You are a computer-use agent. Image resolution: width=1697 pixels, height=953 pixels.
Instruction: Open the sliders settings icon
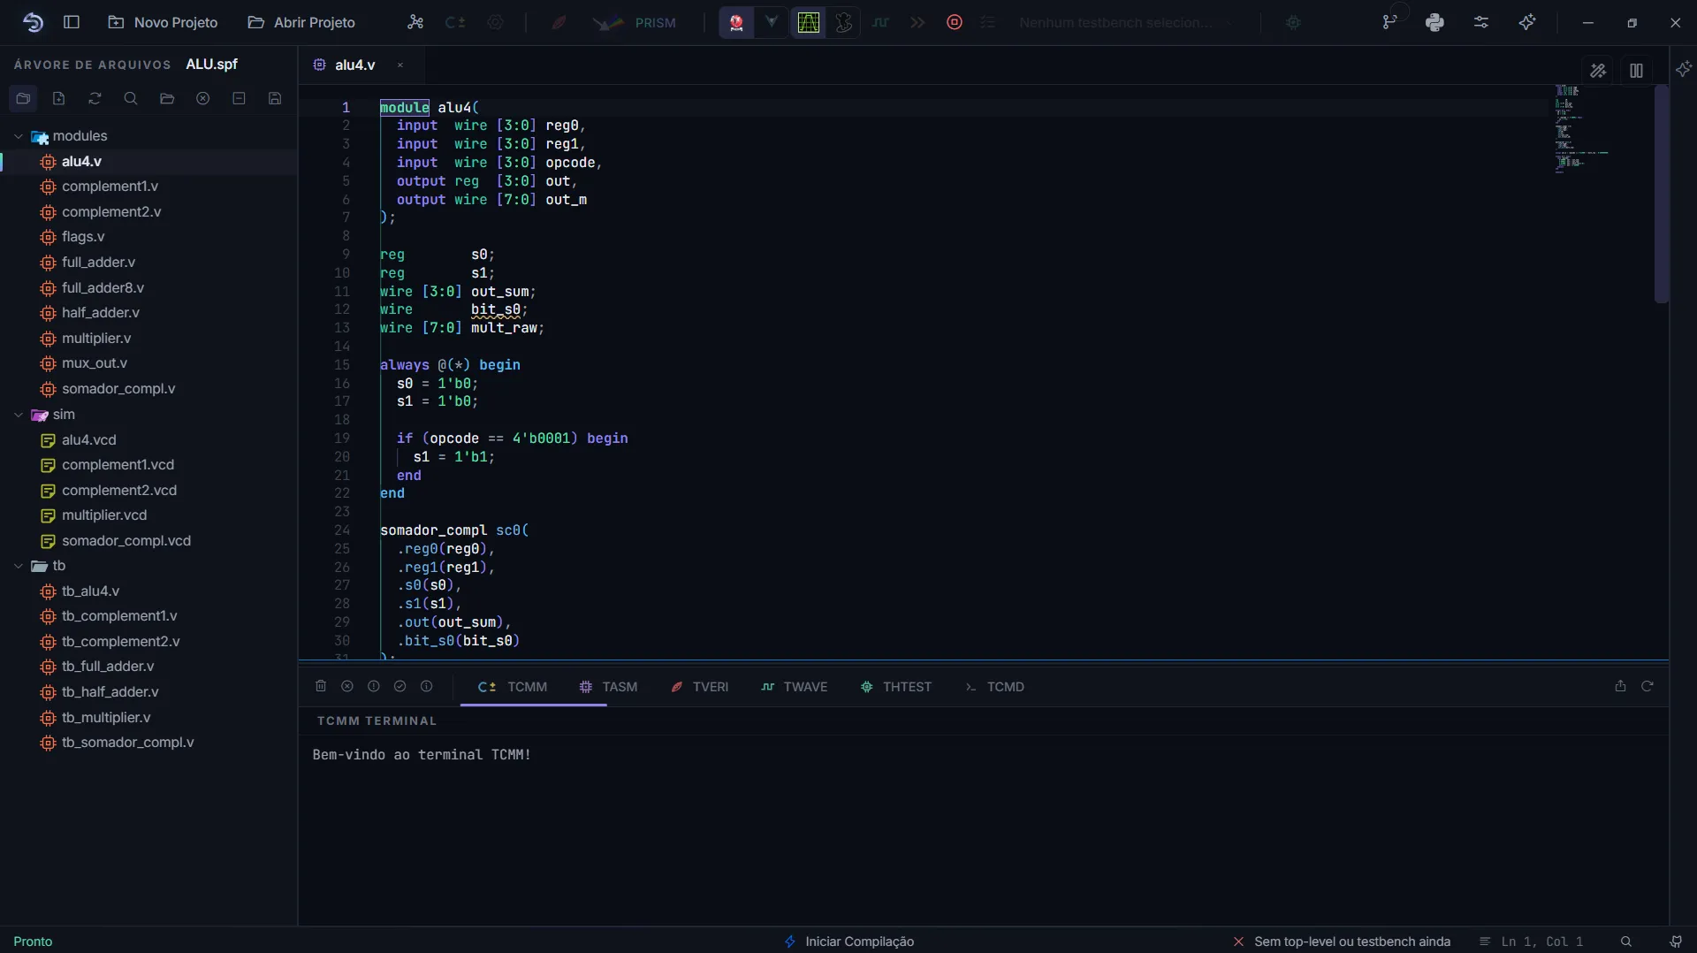coord(1481,22)
